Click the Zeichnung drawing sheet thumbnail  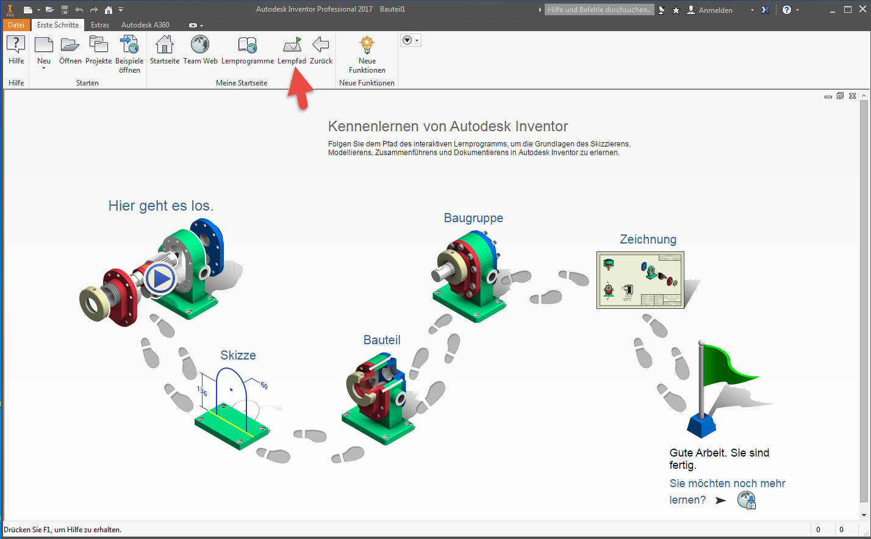coord(640,280)
